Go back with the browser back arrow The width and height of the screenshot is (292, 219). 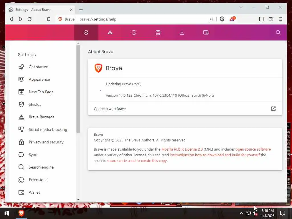point(11,19)
